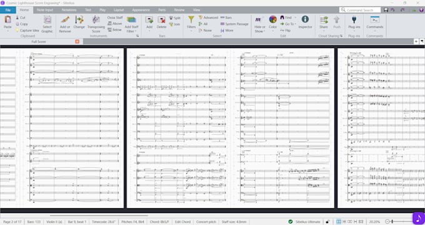Open the Color picker dropdown

point(272,24)
